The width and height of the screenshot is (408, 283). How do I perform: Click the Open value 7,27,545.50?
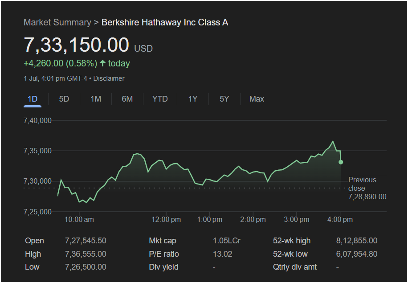86,241
